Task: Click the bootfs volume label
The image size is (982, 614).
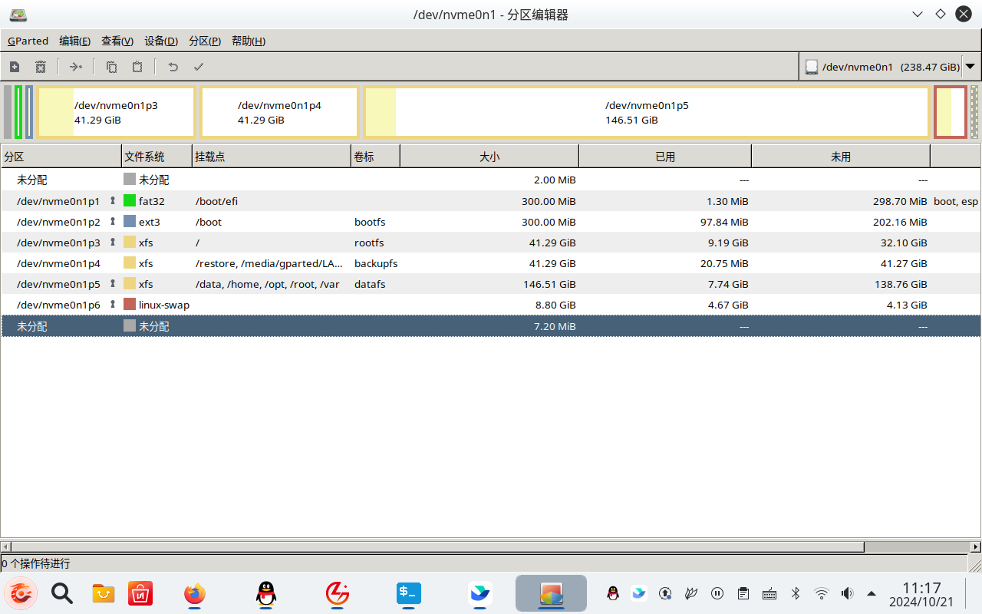Action: point(370,221)
